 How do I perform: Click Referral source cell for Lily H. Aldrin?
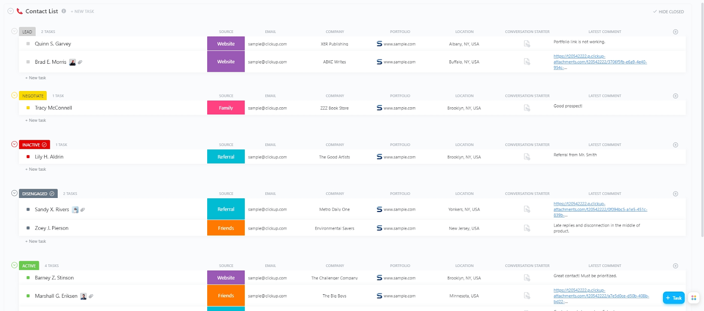click(x=226, y=157)
